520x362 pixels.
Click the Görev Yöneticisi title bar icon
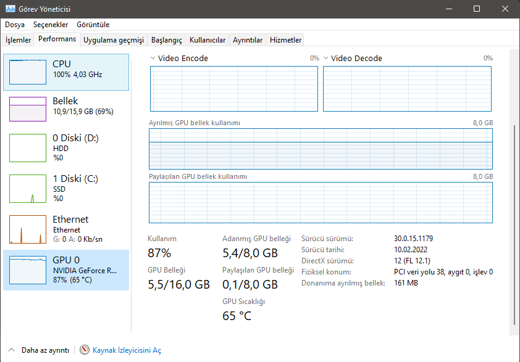tap(10, 9)
